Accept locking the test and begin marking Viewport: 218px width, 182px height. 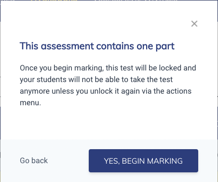pos(143,161)
